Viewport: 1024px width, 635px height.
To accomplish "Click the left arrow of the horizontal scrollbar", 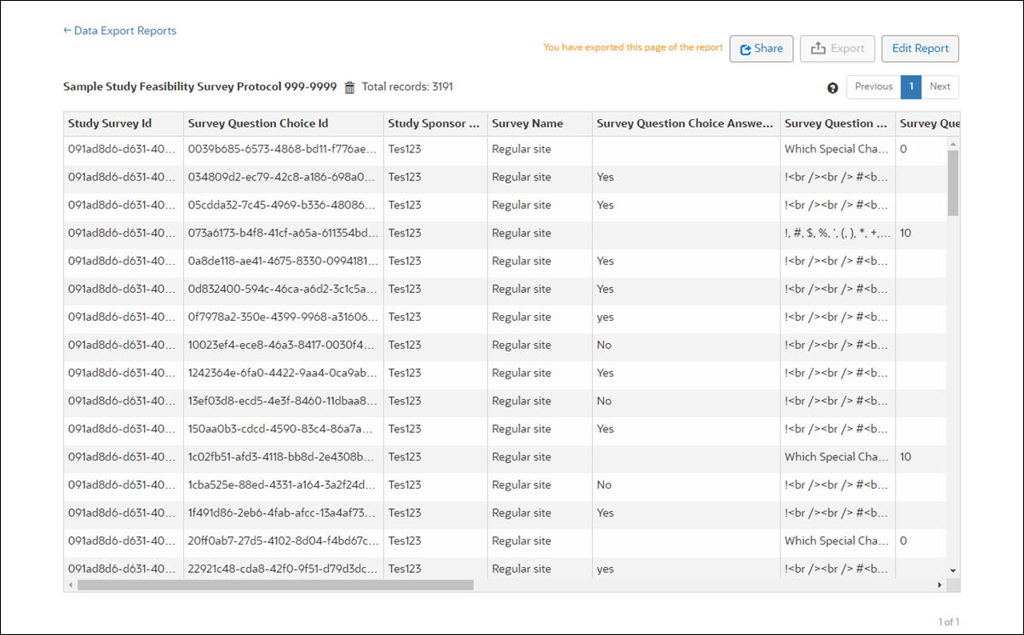I will tap(69, 585).
